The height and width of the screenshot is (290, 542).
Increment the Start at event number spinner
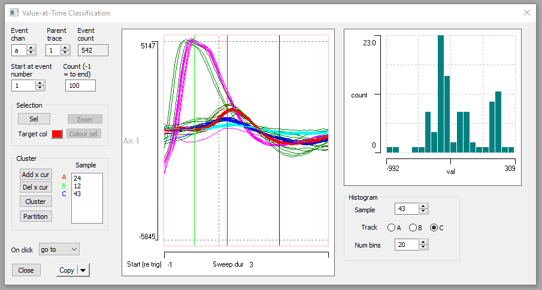40,83
